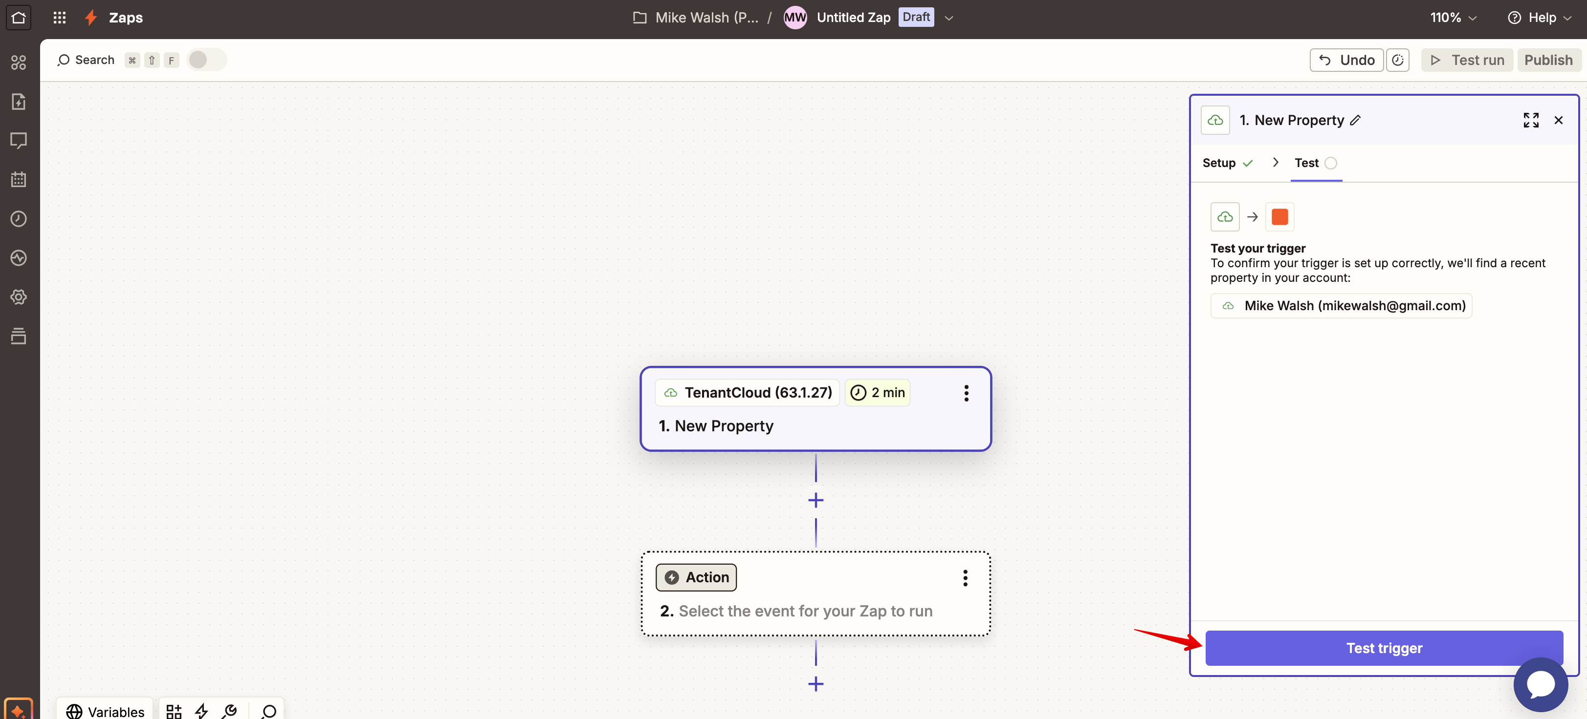Open the sidebar stacked versions icon
Screen dimensions: 1587x719
point(19,336)
